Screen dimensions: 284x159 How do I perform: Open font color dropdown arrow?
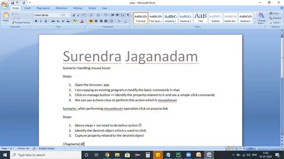[x=85, y=21]
